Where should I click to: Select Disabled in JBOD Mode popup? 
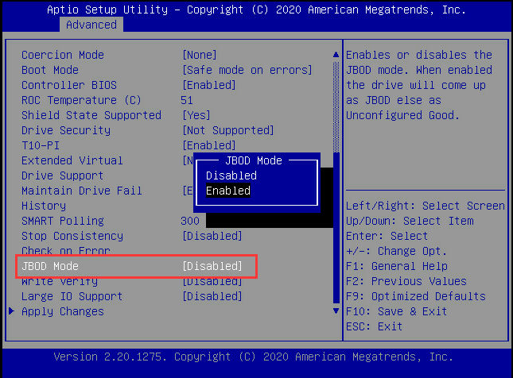pos(231,175)
